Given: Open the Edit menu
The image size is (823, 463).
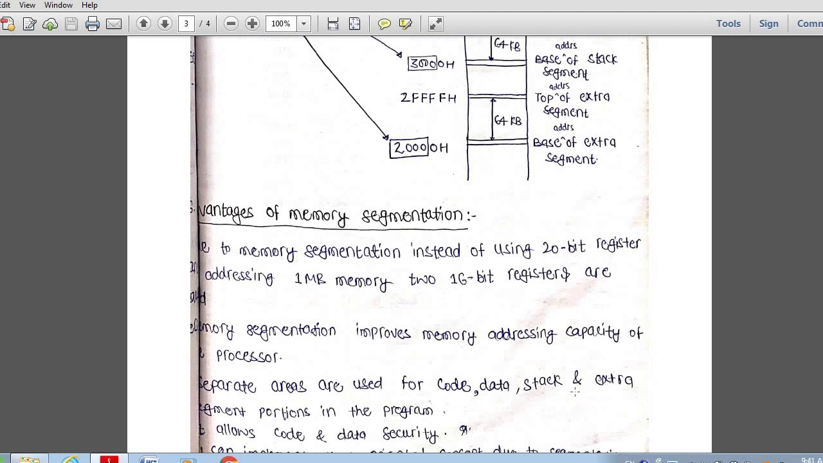Looking at the screenshot, I should (5, 5).
